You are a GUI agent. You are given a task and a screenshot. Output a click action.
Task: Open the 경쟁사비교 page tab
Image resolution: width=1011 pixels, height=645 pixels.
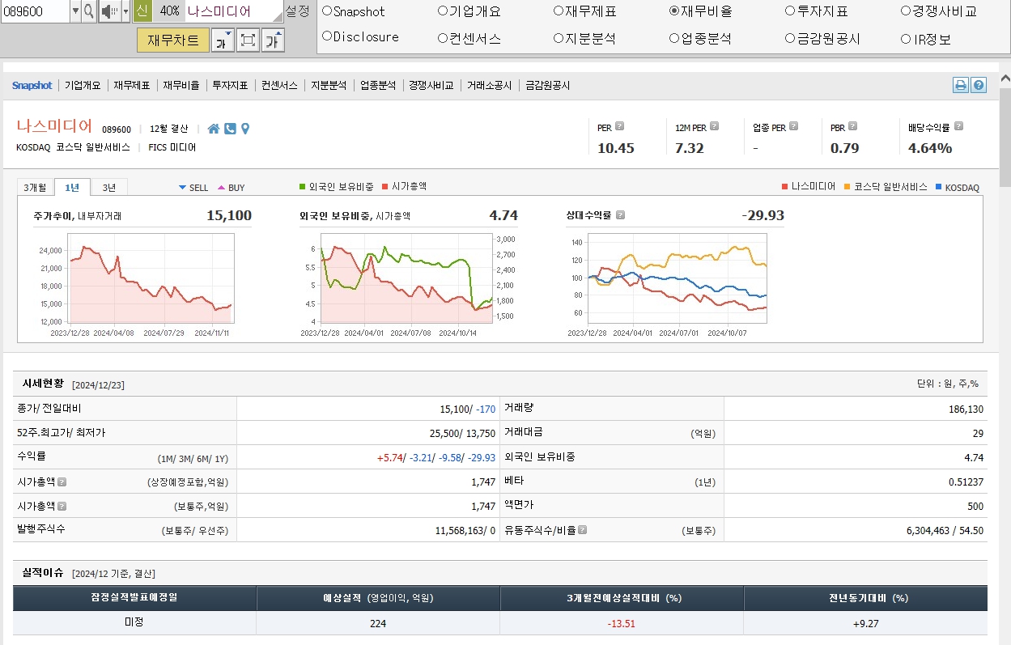(431, 85)
